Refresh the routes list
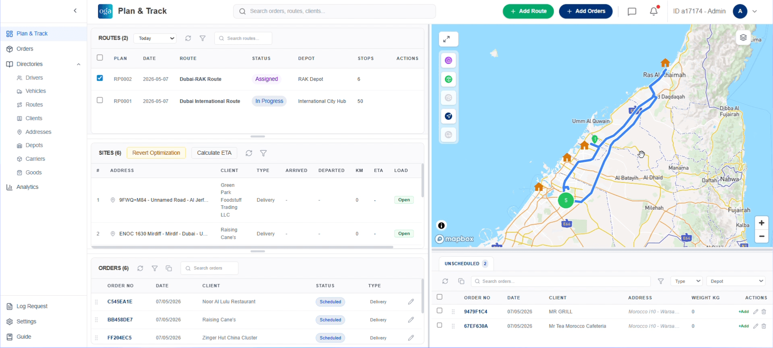The width and height of the screenshot is (773, 348). click(188, 38)
